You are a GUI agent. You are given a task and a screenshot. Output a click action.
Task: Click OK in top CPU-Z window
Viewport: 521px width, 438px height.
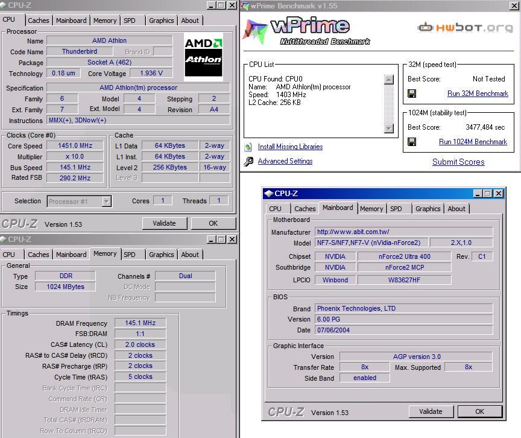[x=213, y=223]
